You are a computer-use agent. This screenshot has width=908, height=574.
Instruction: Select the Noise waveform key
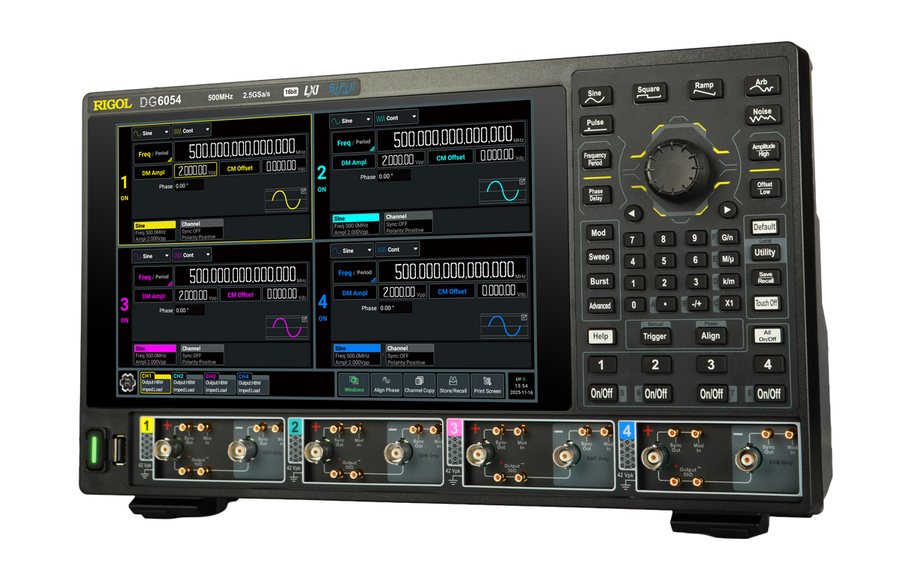[762, 114]
